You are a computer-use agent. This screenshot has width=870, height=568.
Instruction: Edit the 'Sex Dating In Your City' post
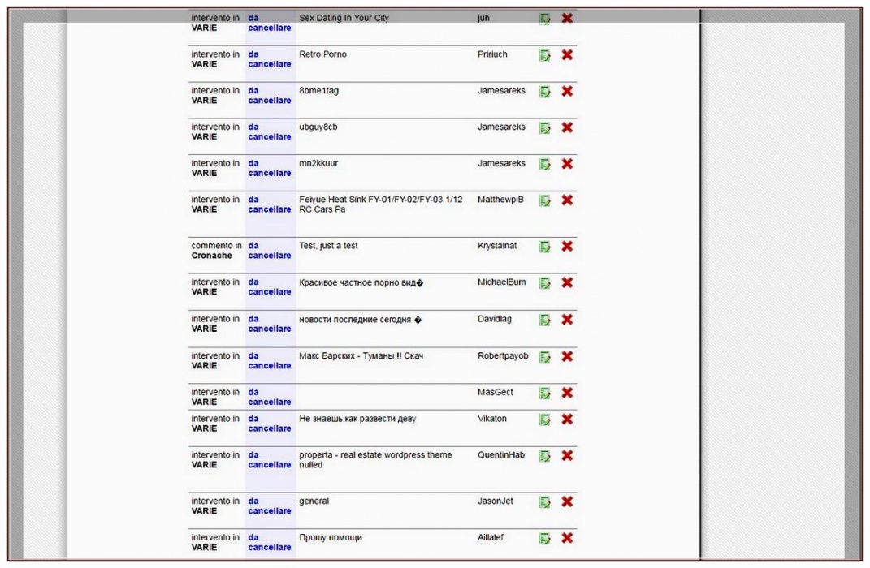(x=545, y=19)
